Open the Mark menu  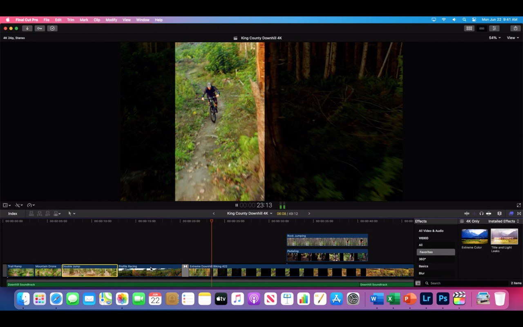(x=84, y=20)
